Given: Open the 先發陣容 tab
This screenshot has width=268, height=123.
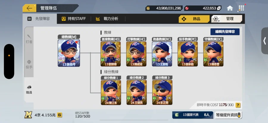Looking at the screenshot, I should 40,19.
